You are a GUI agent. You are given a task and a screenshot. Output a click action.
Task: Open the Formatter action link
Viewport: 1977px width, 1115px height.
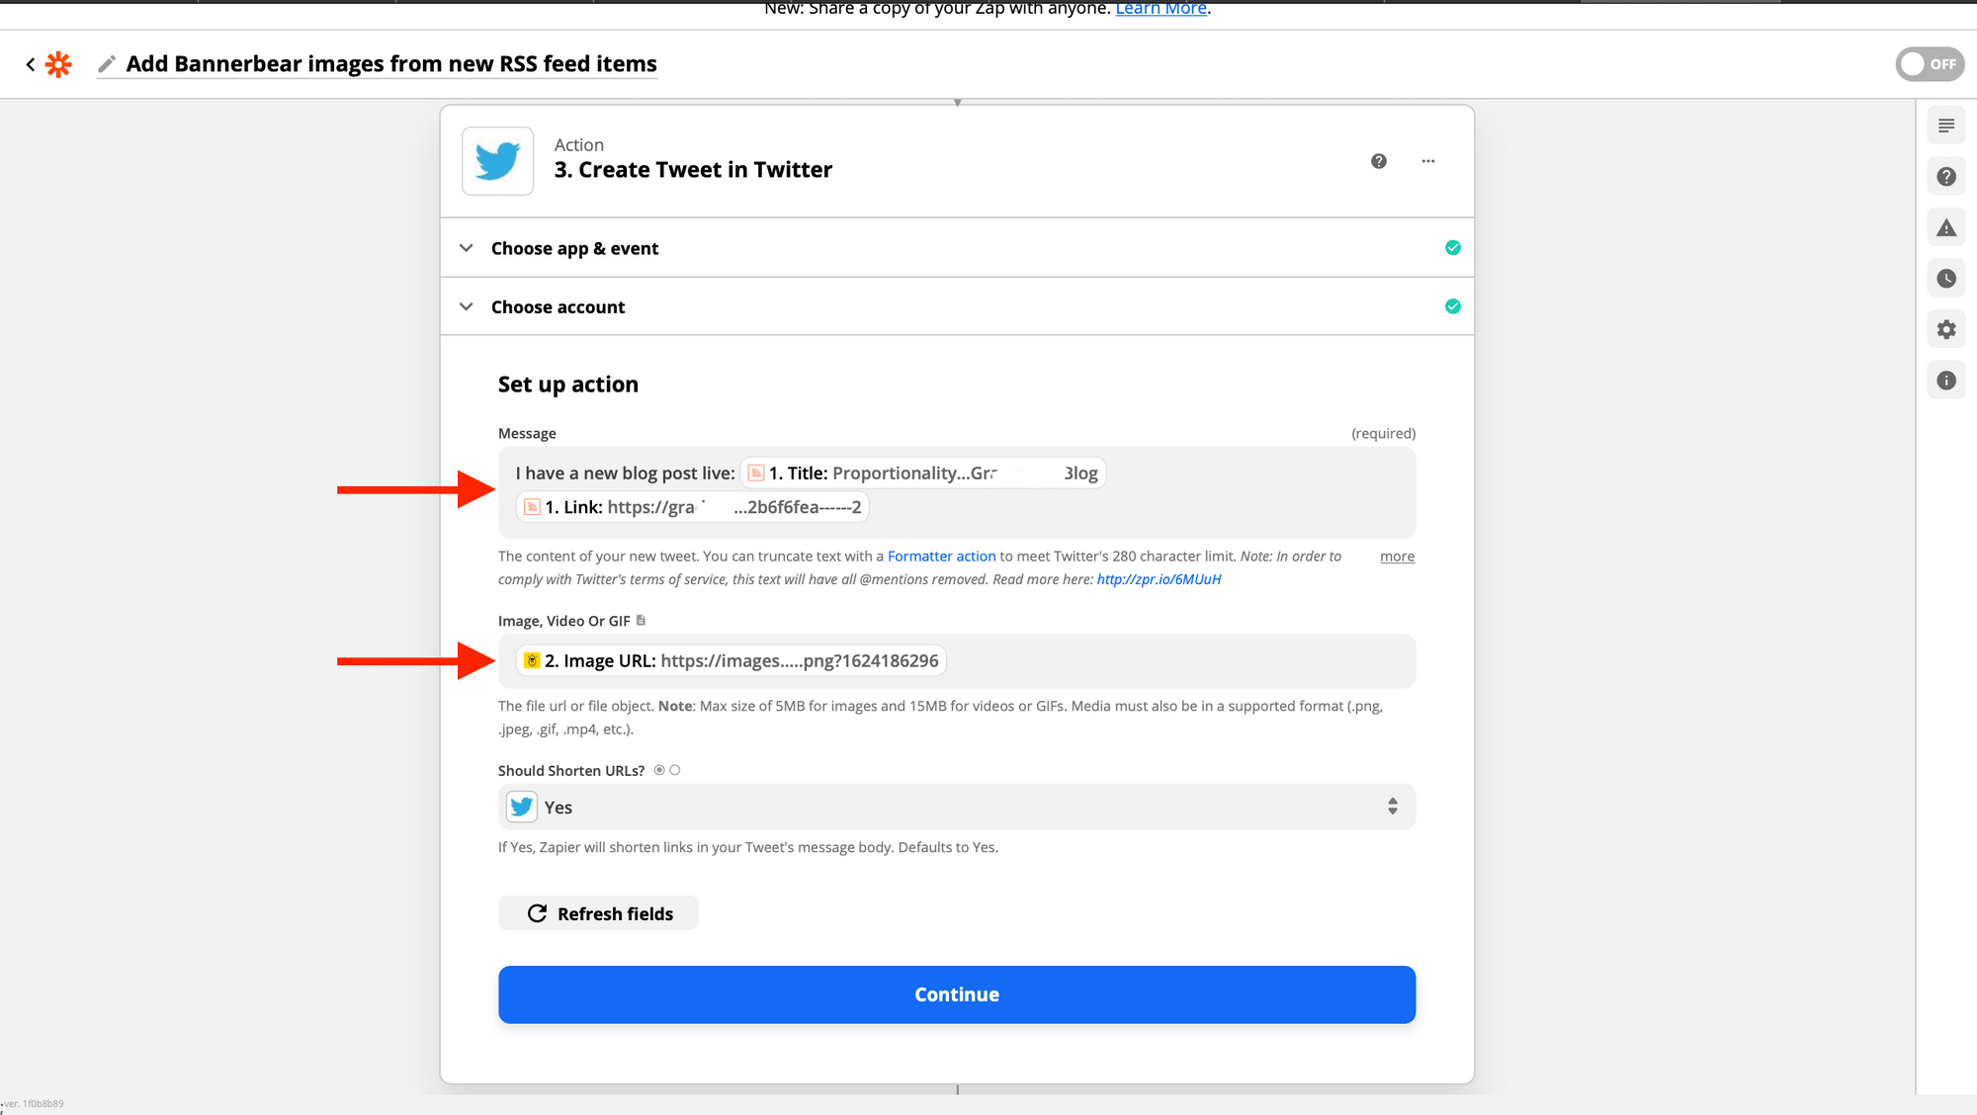(x=941, y=557)
